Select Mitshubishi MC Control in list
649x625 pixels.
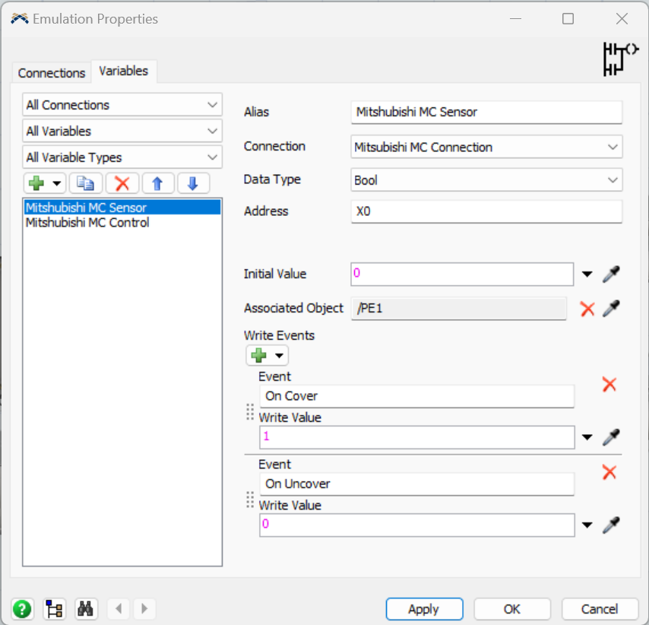[x=87, y=223]
